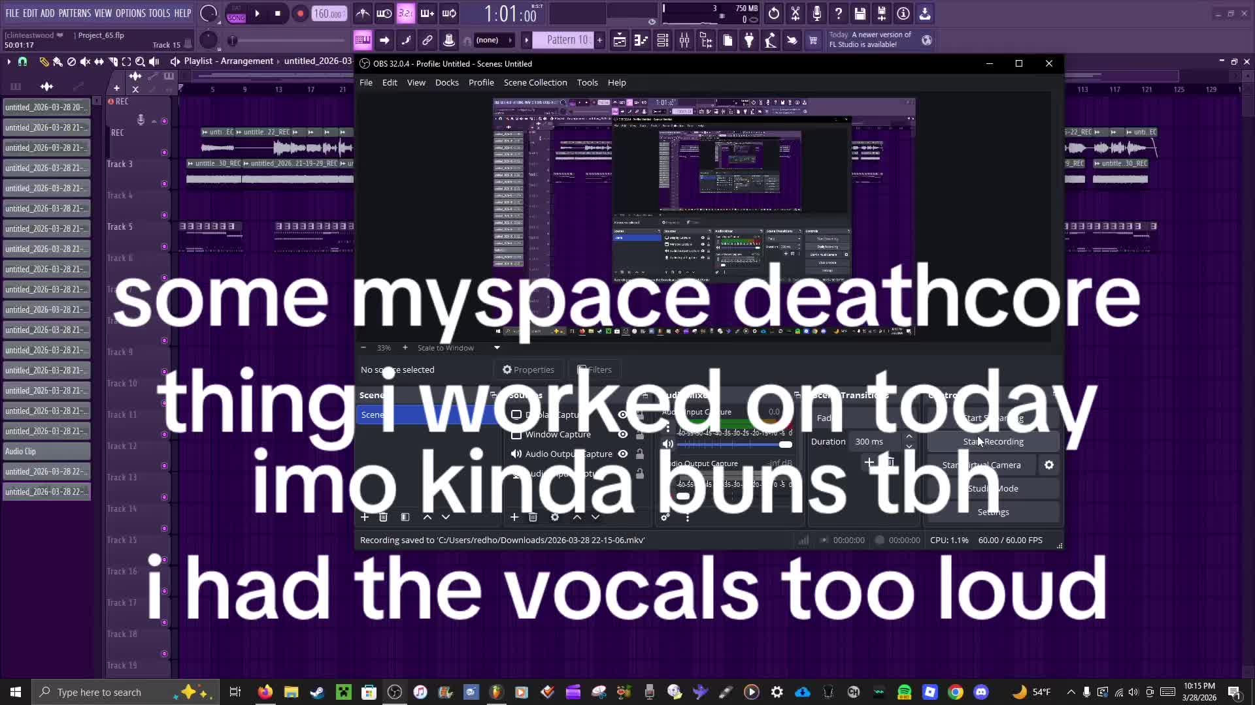This screenshot has height=705, width=1255.
Task: Open the OBS Tools menu
Action: point(587,82)
